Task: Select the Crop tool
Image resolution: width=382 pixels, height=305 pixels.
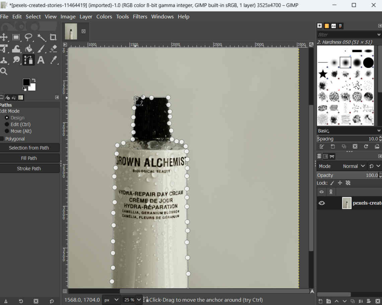Action: [x=53, y=37]
